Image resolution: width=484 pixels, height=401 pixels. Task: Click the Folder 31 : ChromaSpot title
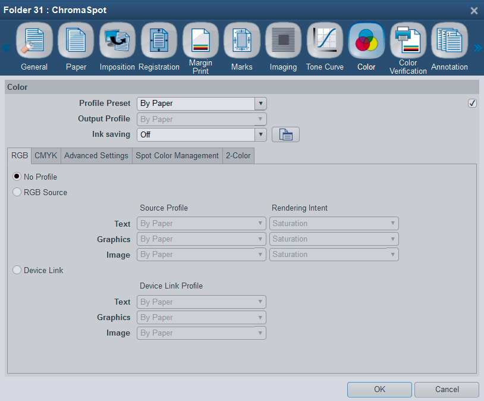[x=55, y=10]
